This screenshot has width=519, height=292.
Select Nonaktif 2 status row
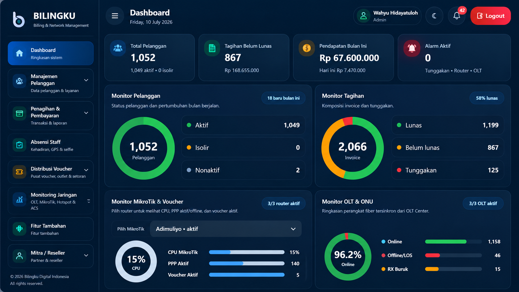(x=243, y=170)
